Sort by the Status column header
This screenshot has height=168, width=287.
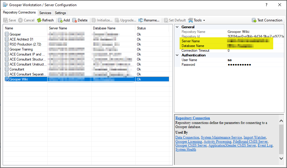(152, 28)
